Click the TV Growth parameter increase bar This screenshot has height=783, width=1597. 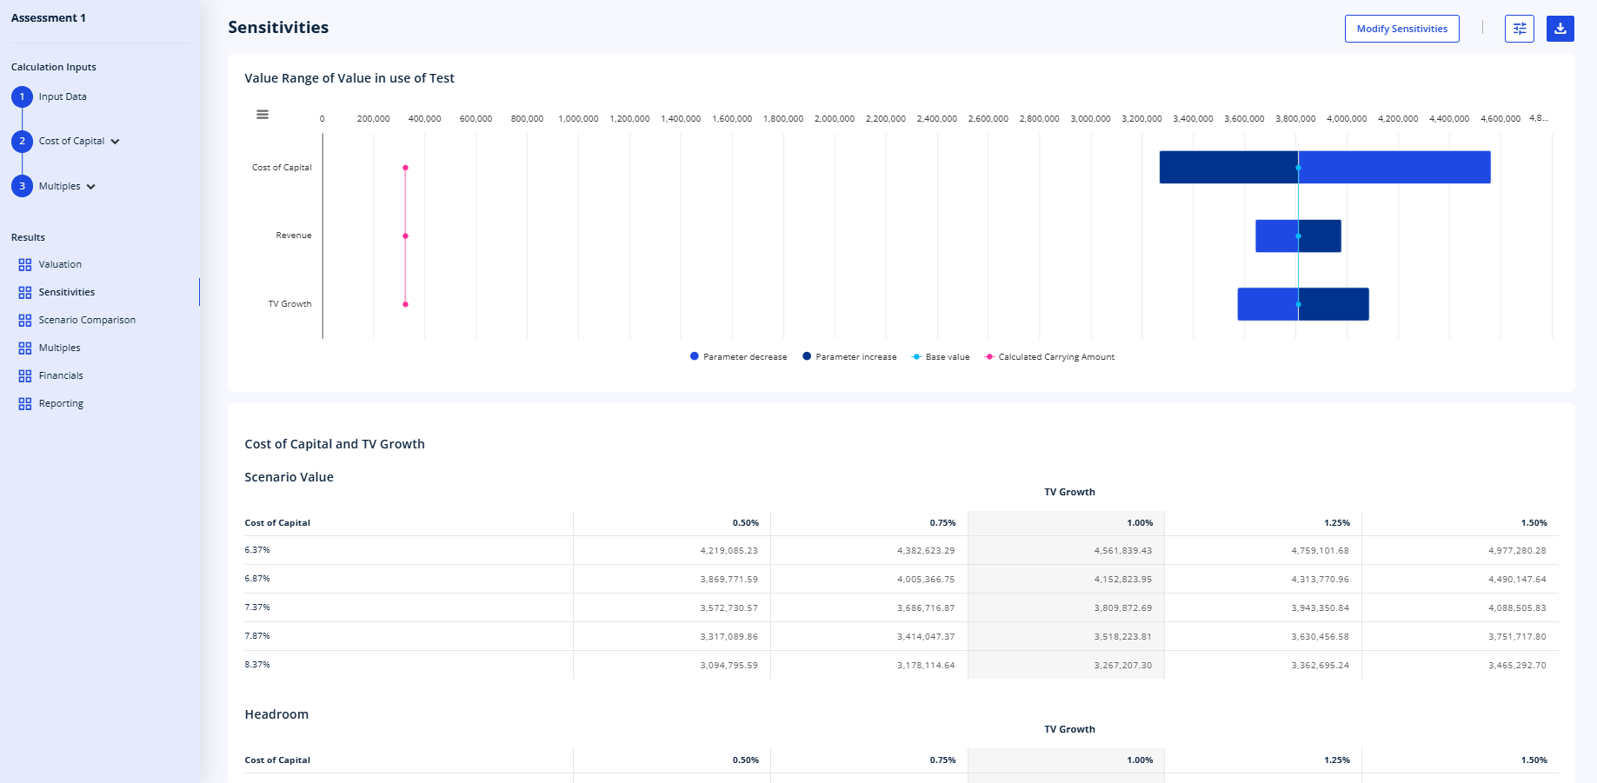coord(1334,304)
